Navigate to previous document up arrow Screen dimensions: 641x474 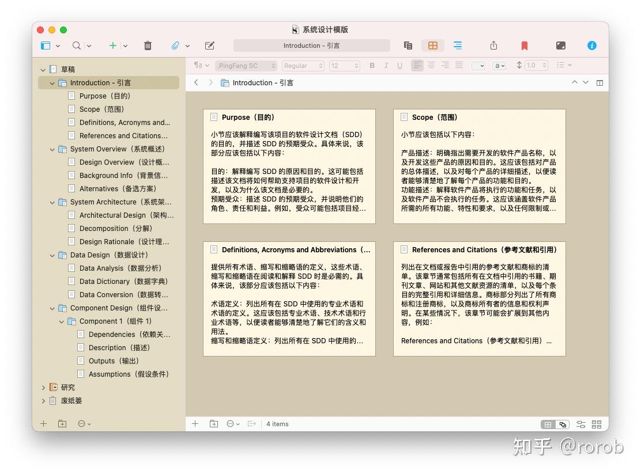pyautogui.click(x=574, y=82)
